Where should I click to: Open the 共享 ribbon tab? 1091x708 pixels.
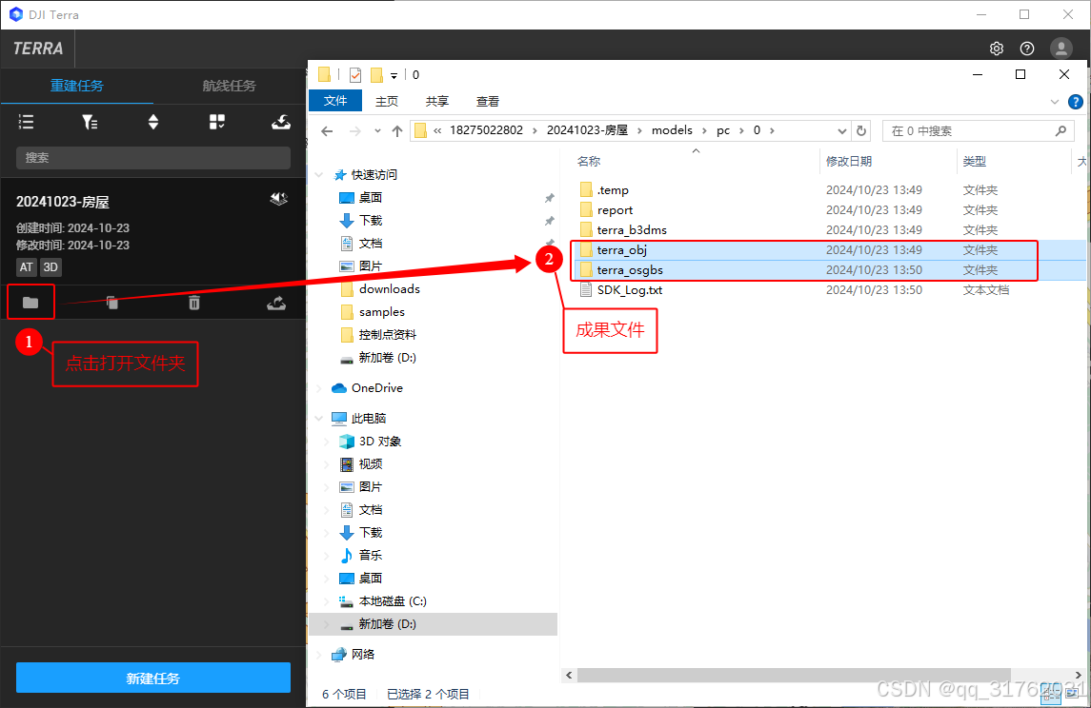(x=437, y=102)
